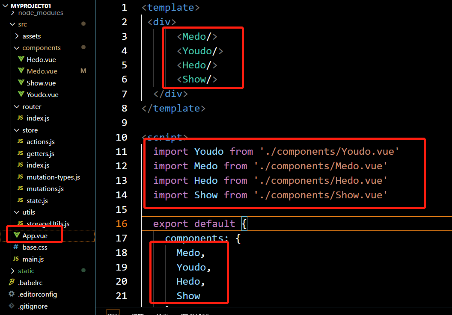
Task: Open the .editorconfig file
Action: pos(38,294)
